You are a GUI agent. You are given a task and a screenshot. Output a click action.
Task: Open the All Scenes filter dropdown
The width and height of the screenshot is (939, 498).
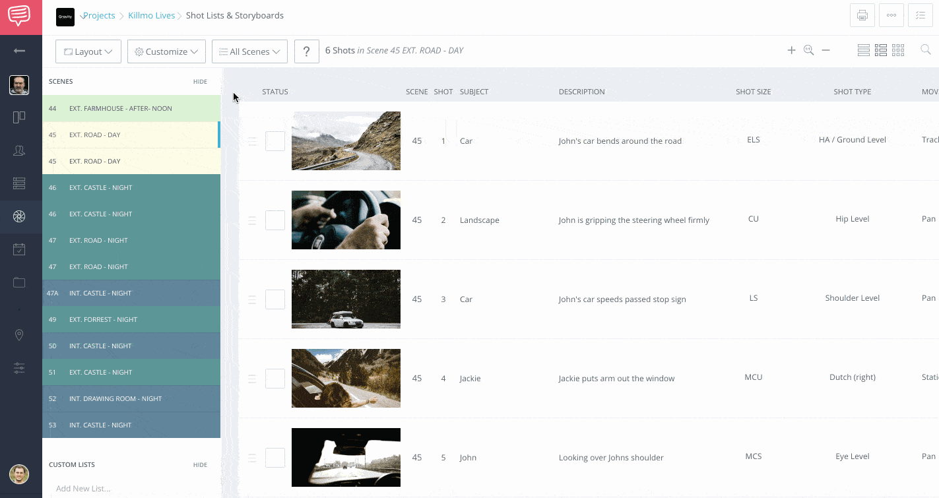(249, 51)
